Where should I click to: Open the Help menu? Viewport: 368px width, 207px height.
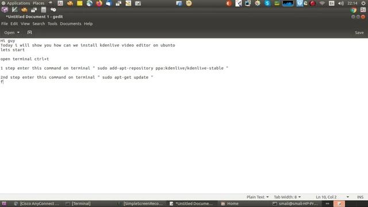click(88, 24)
